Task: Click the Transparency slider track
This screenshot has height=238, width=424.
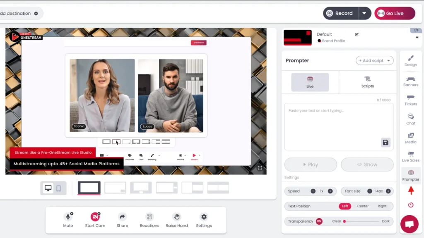Action: tap(361, 221)
